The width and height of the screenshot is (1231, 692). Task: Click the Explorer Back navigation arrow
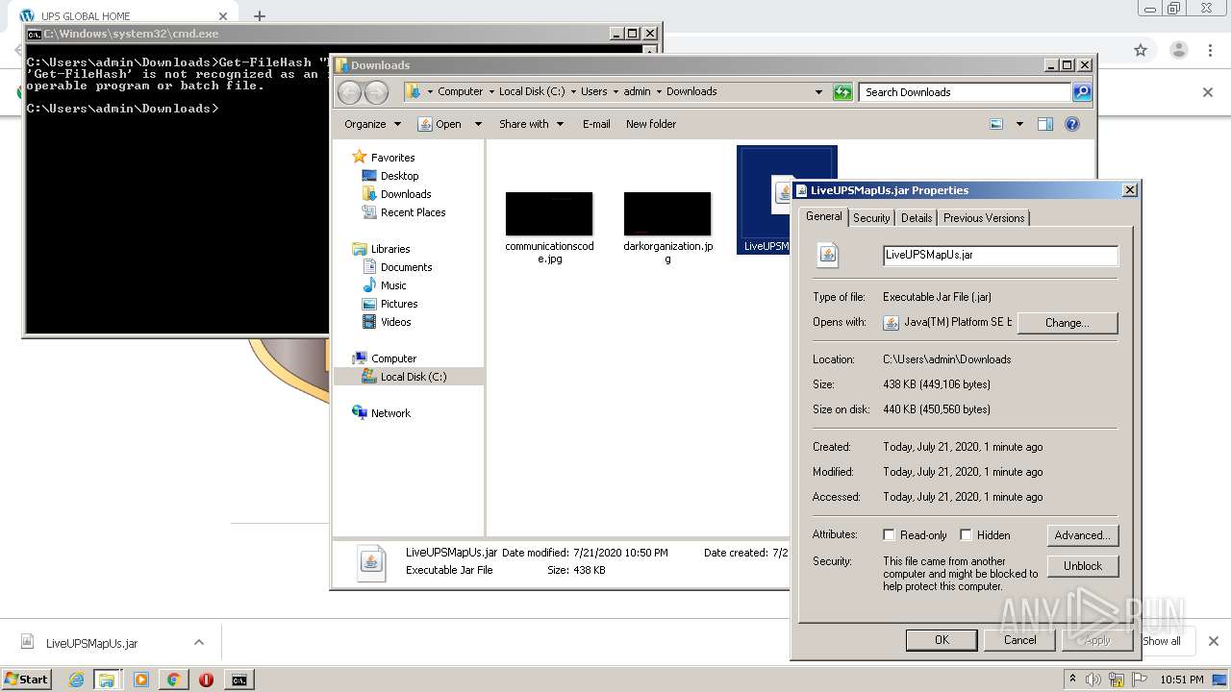[x=349, y=92]
